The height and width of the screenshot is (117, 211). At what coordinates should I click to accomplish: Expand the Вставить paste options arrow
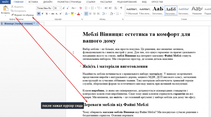5,16
